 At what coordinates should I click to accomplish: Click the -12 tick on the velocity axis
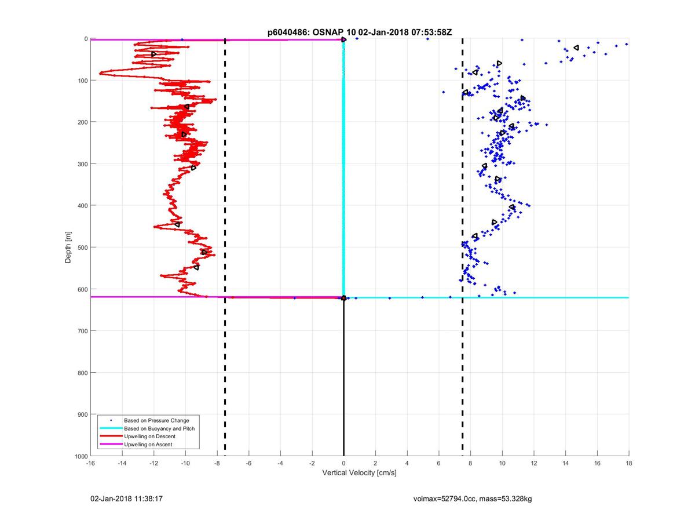pos(153,463)
